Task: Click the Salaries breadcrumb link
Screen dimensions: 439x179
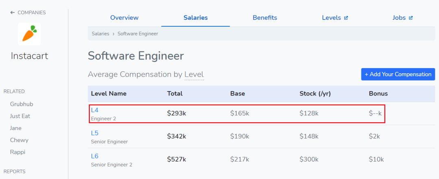Action: pyautogui.click(x=100, y=34)
